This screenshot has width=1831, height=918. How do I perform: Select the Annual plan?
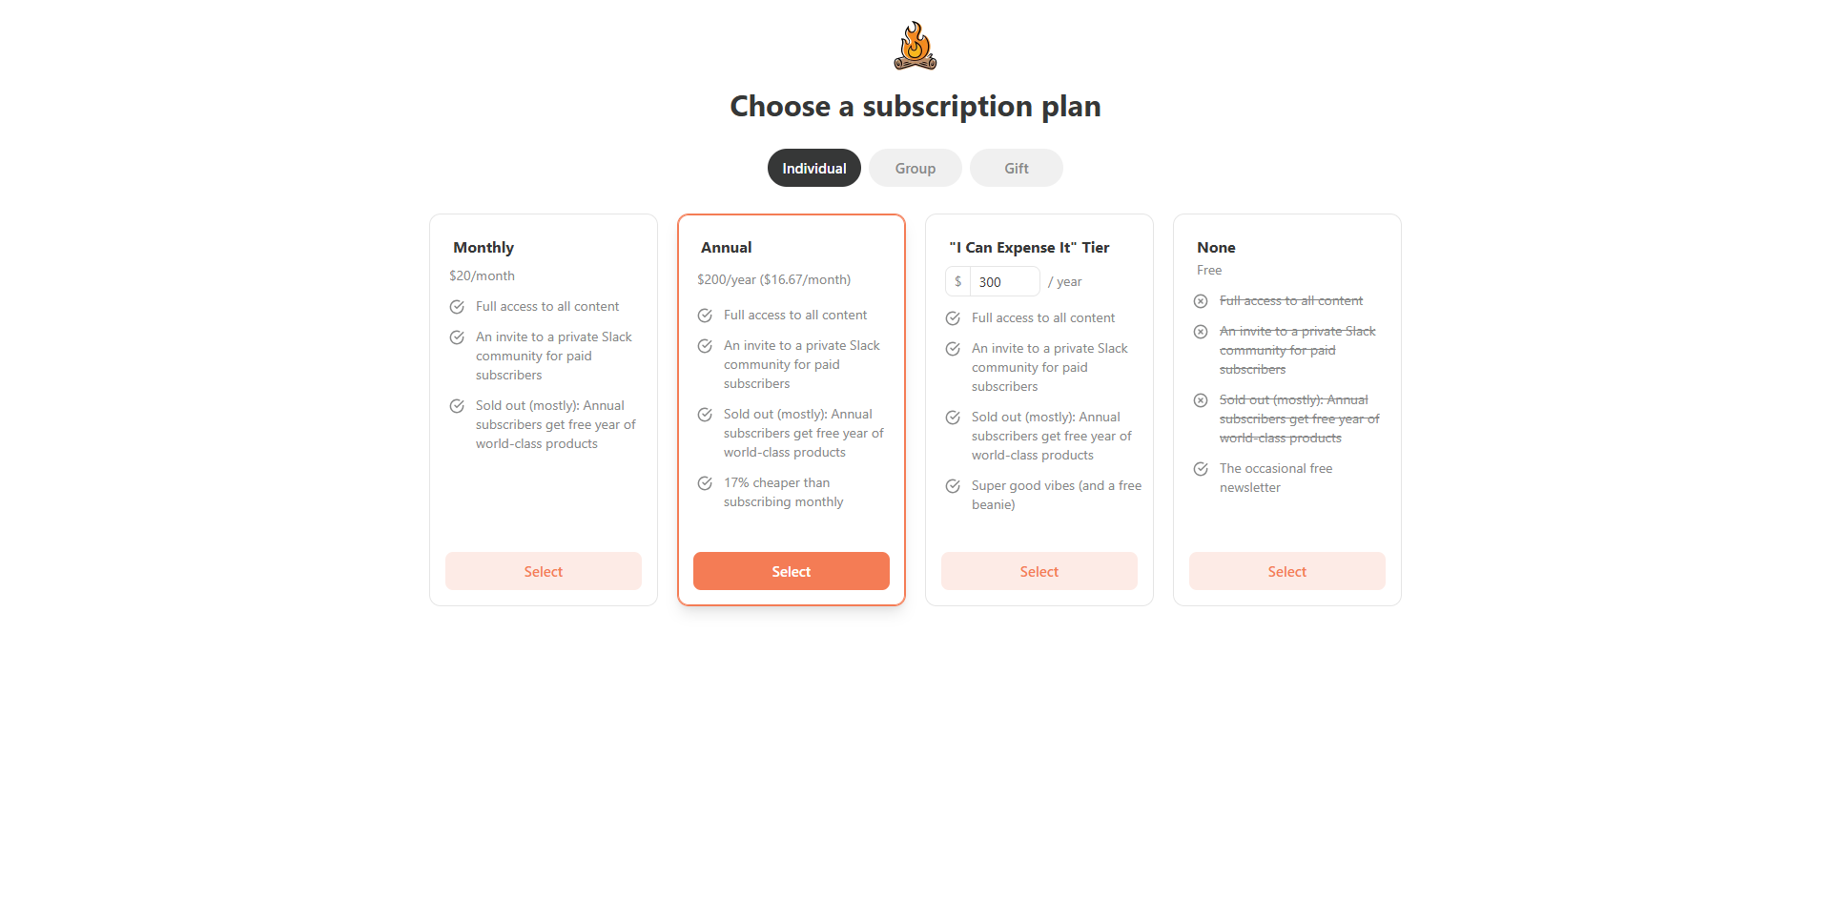pos(791,571)
